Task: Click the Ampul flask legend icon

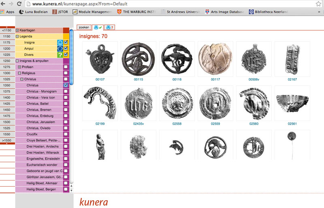Action: pyautogui.click(x=60, y=49)
